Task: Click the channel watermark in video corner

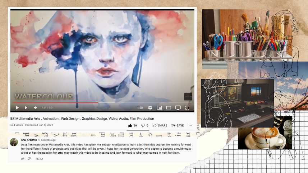Action: click(188, 96)
